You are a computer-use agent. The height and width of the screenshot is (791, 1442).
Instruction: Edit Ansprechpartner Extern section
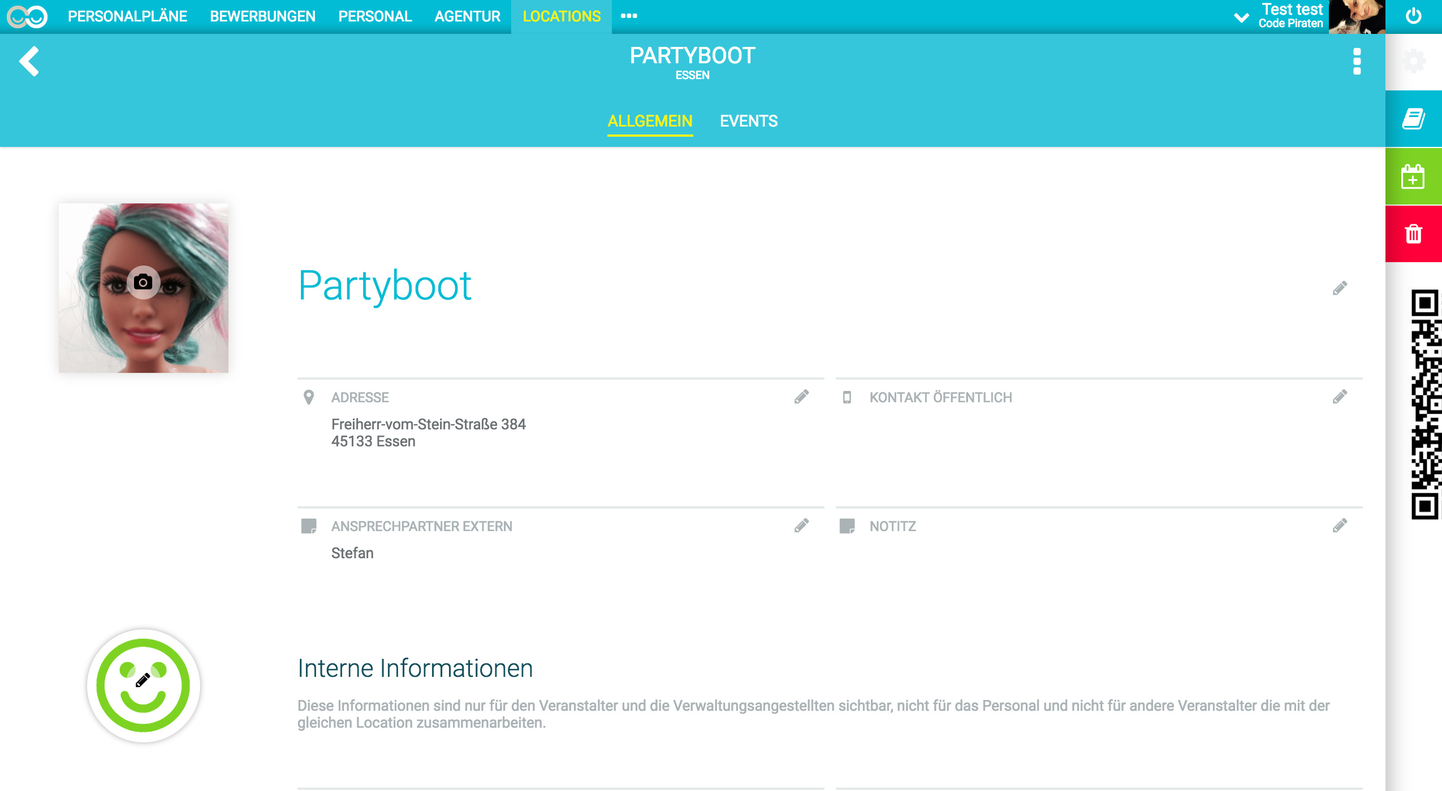[x=801, y=525]
